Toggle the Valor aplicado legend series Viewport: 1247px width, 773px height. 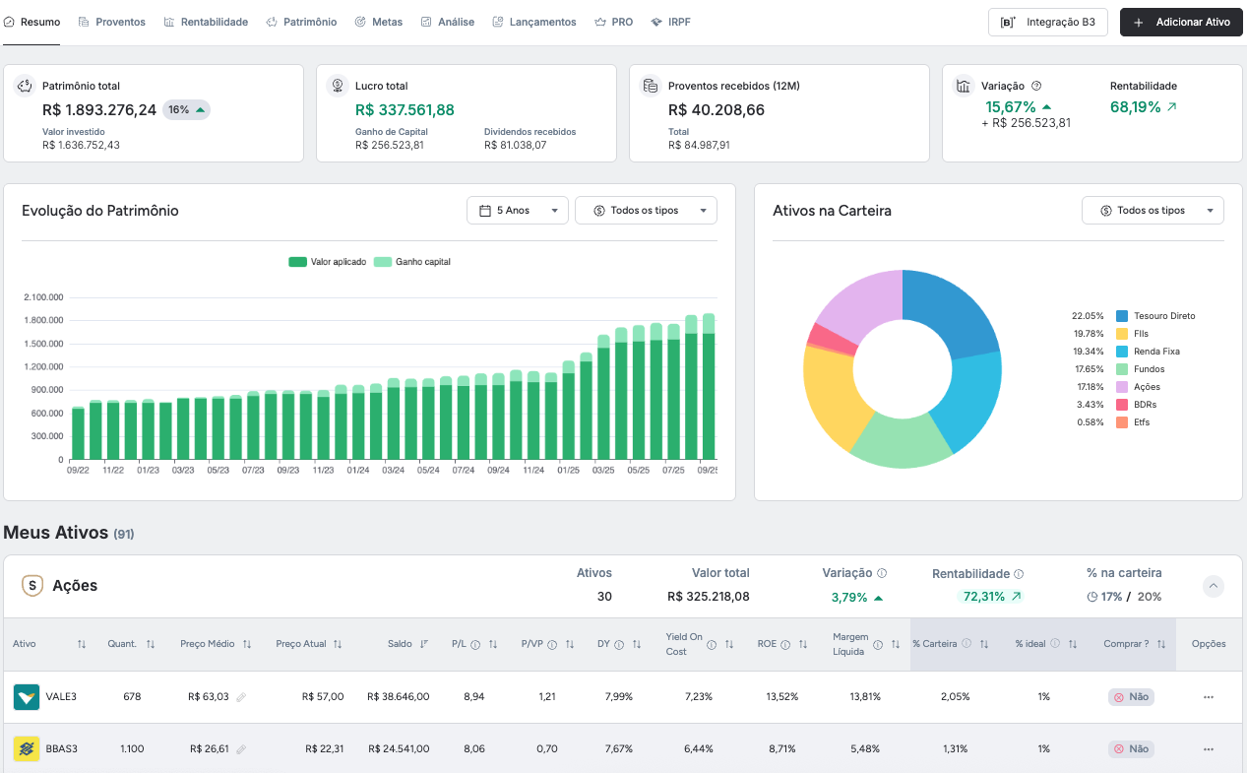pyautogui.click(x=327, y=262)
